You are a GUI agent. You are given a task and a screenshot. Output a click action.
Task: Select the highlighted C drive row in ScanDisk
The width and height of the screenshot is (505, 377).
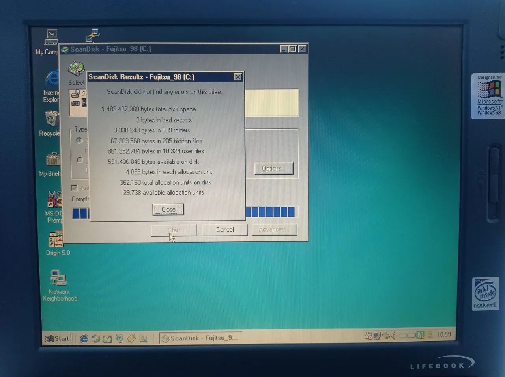[x=79, y=103]
